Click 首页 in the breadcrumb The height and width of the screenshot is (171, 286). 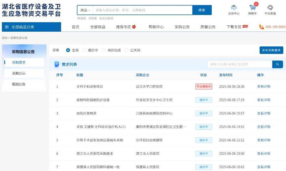5,38
